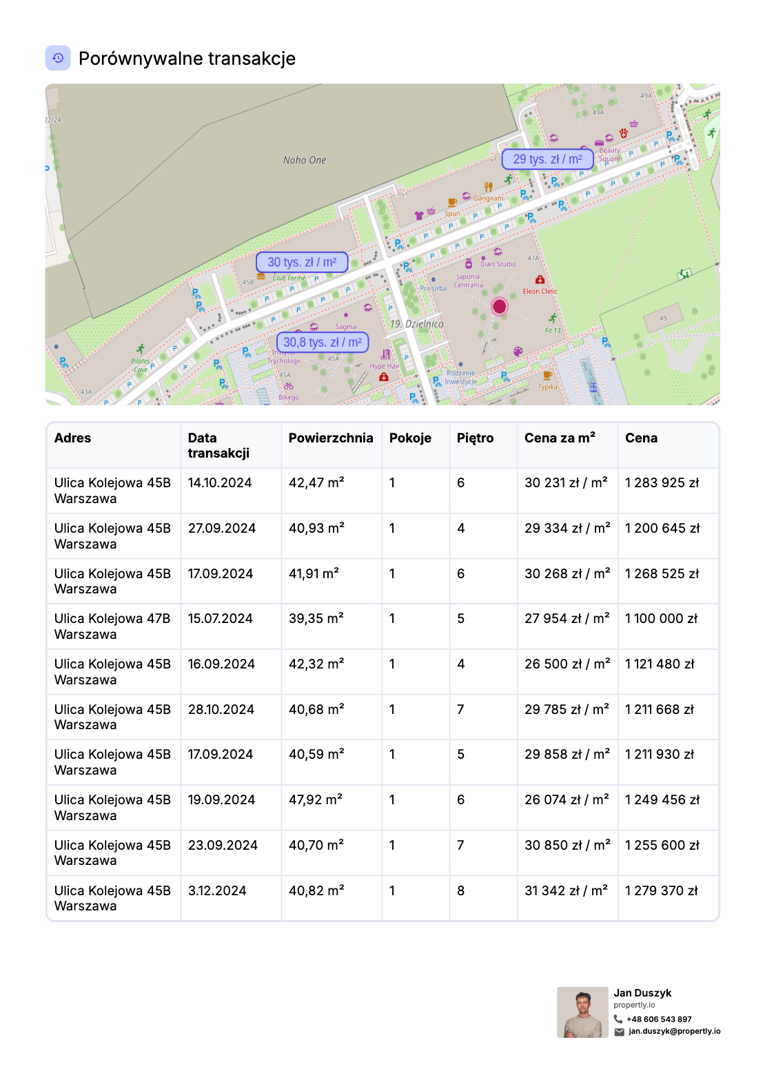Click the red Eleon Clinic medical icon
765x1082 pixels.
540,280
